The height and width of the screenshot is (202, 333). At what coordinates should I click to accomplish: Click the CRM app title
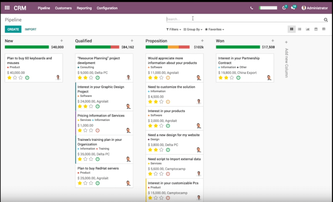20,8
